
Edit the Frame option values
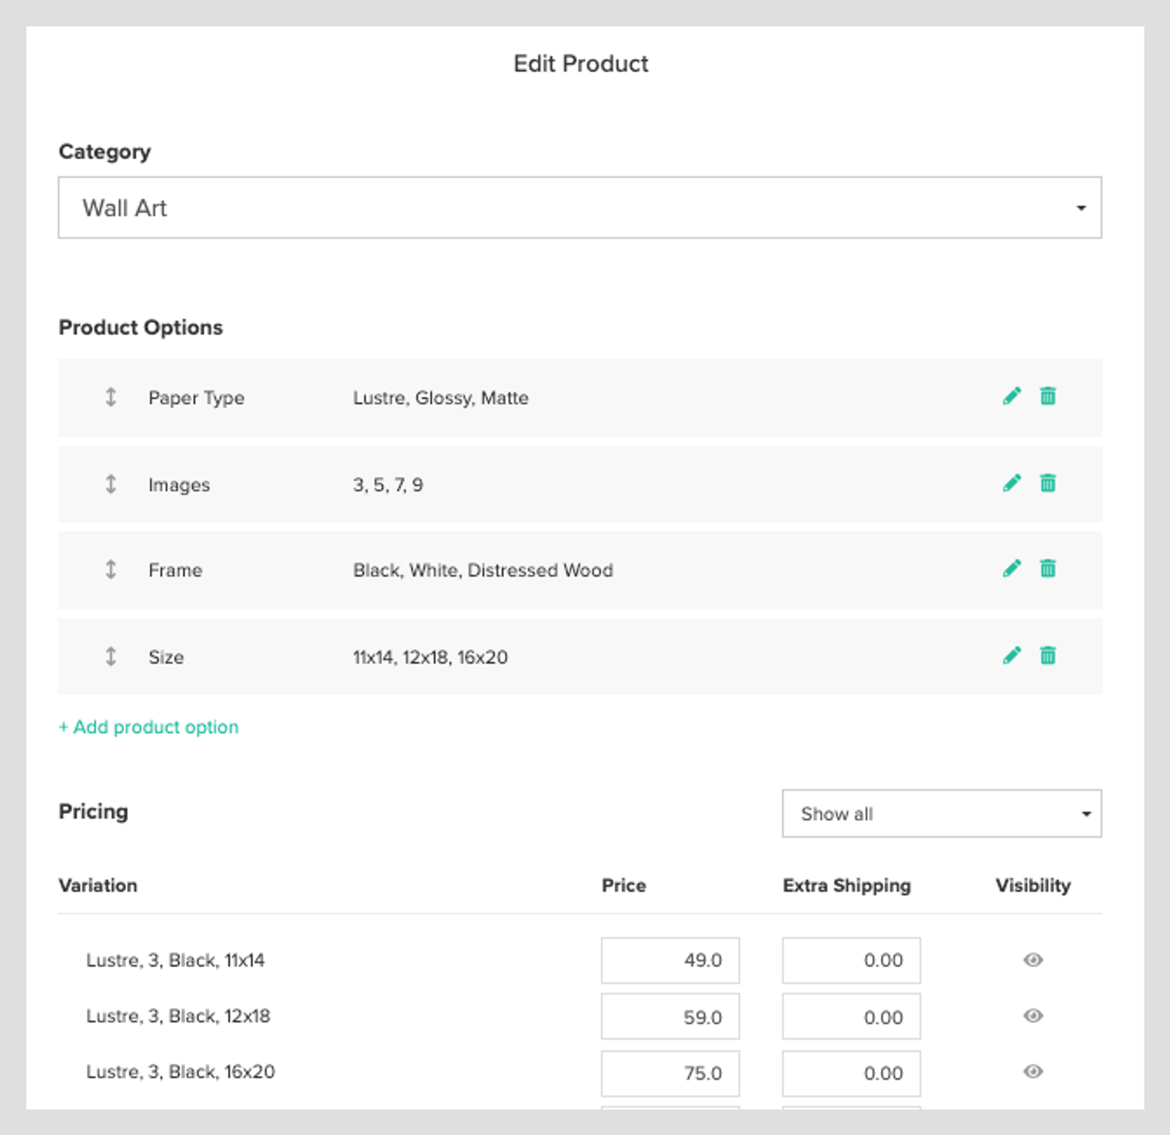(x=1013, y=569)
